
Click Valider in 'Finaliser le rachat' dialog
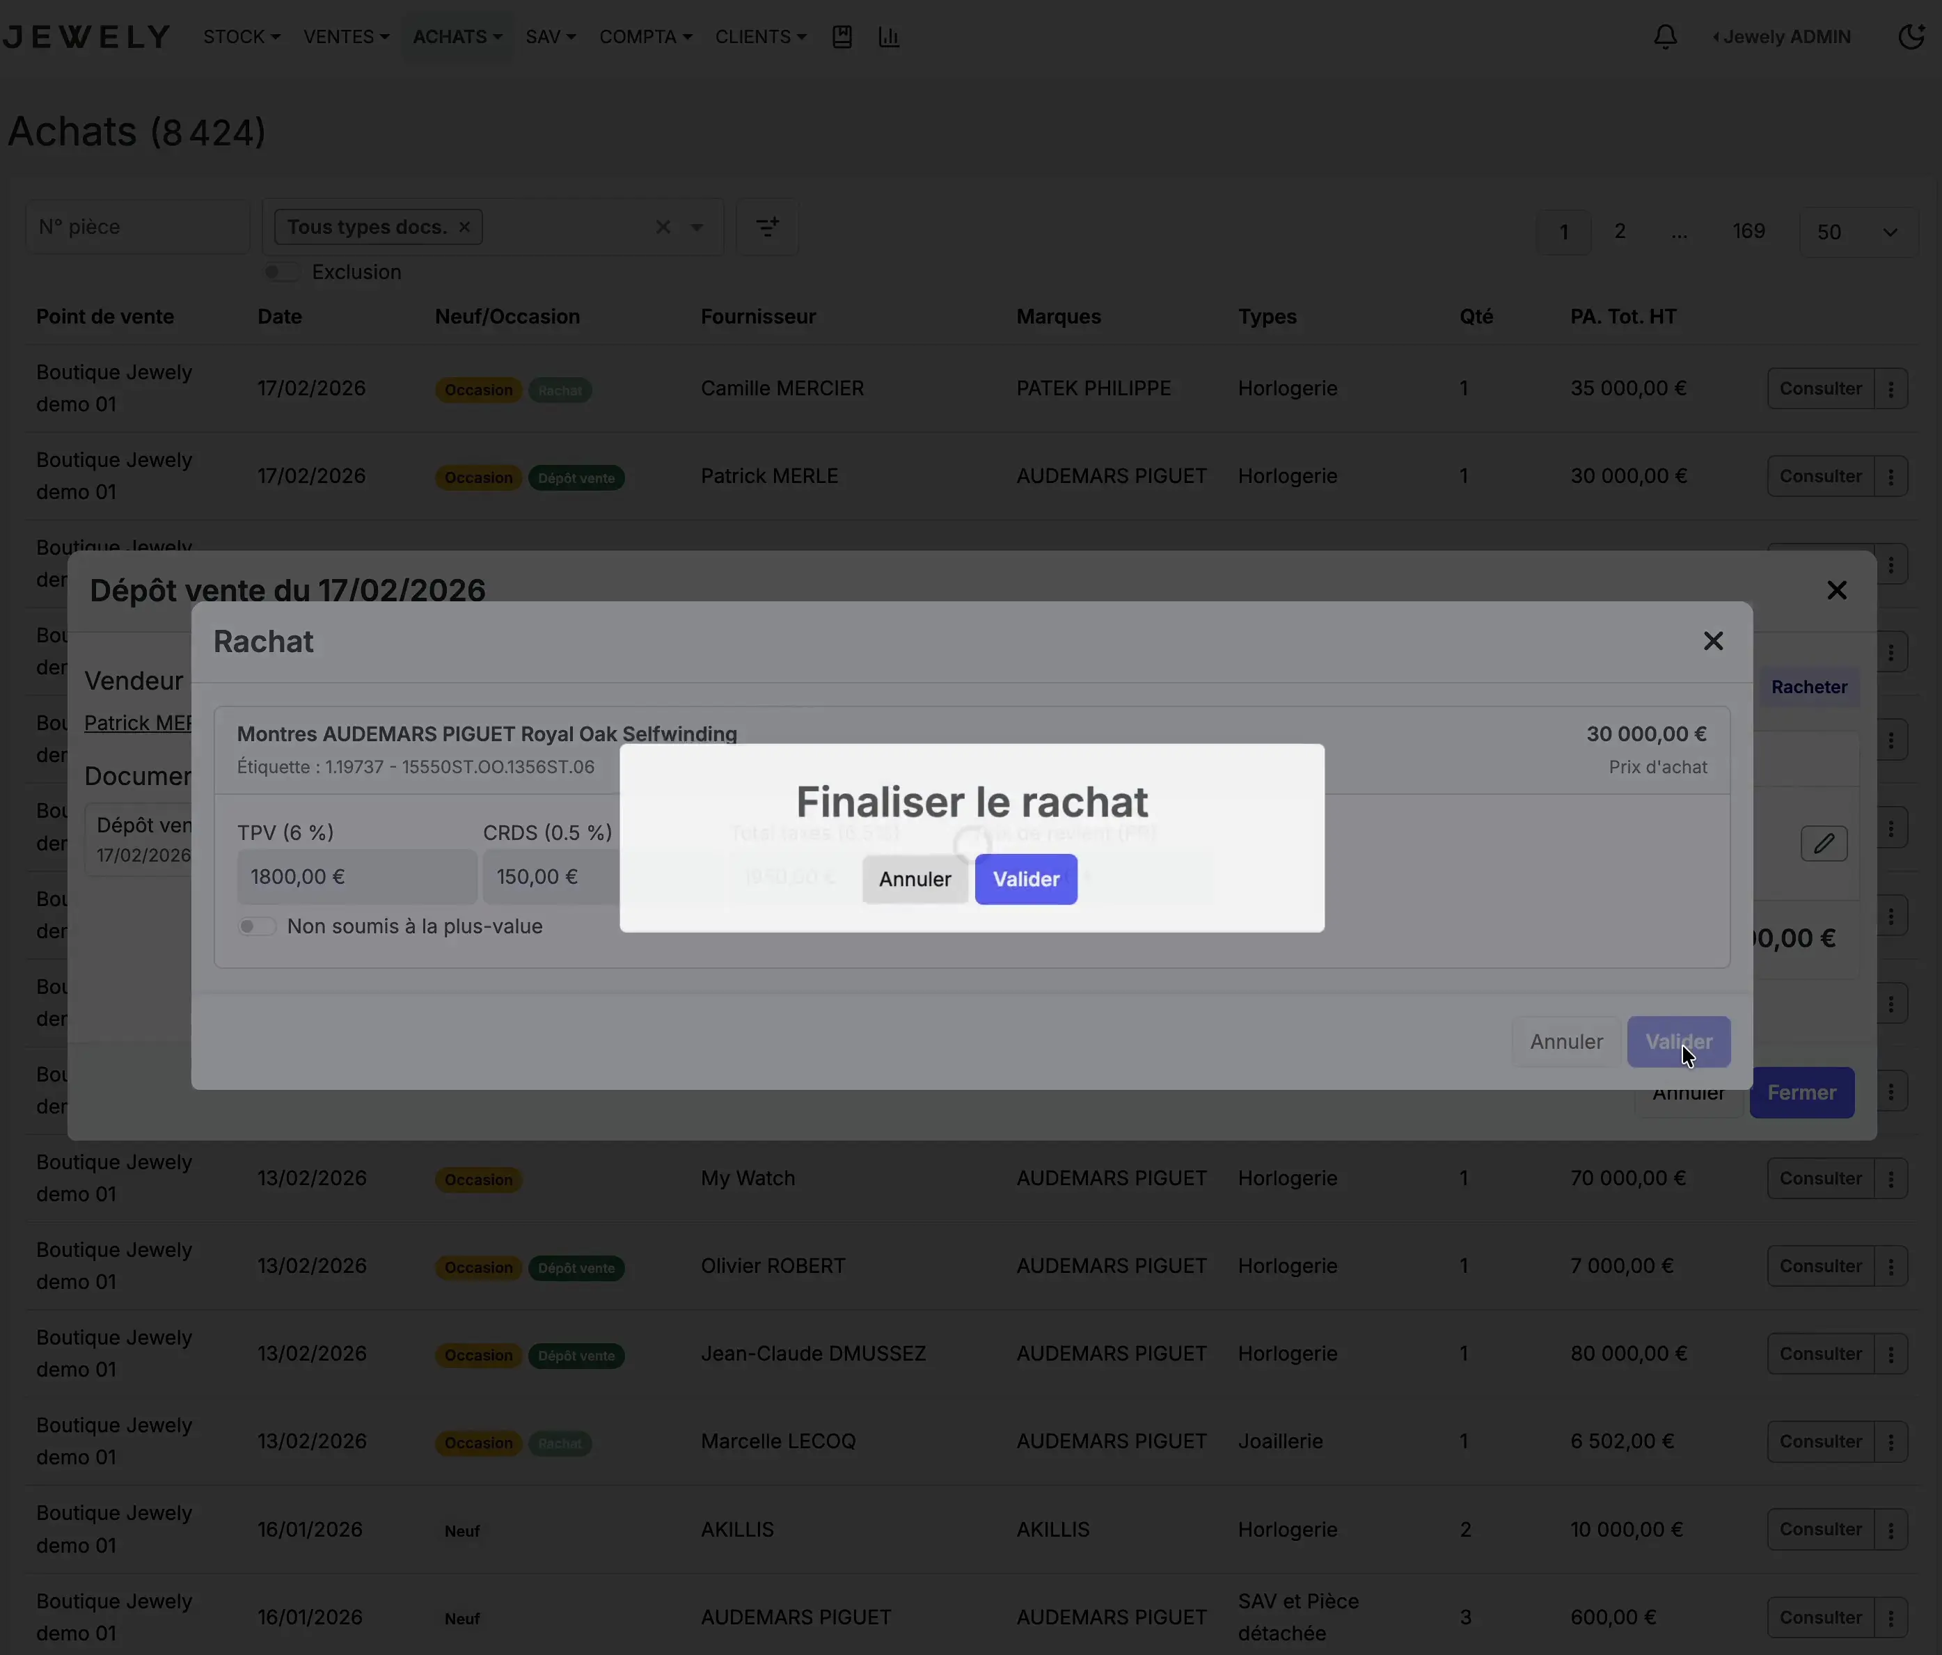pyautogui.click(x=1025, y=879)
